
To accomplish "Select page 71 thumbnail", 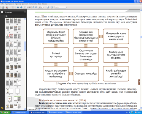I will 9,91.
